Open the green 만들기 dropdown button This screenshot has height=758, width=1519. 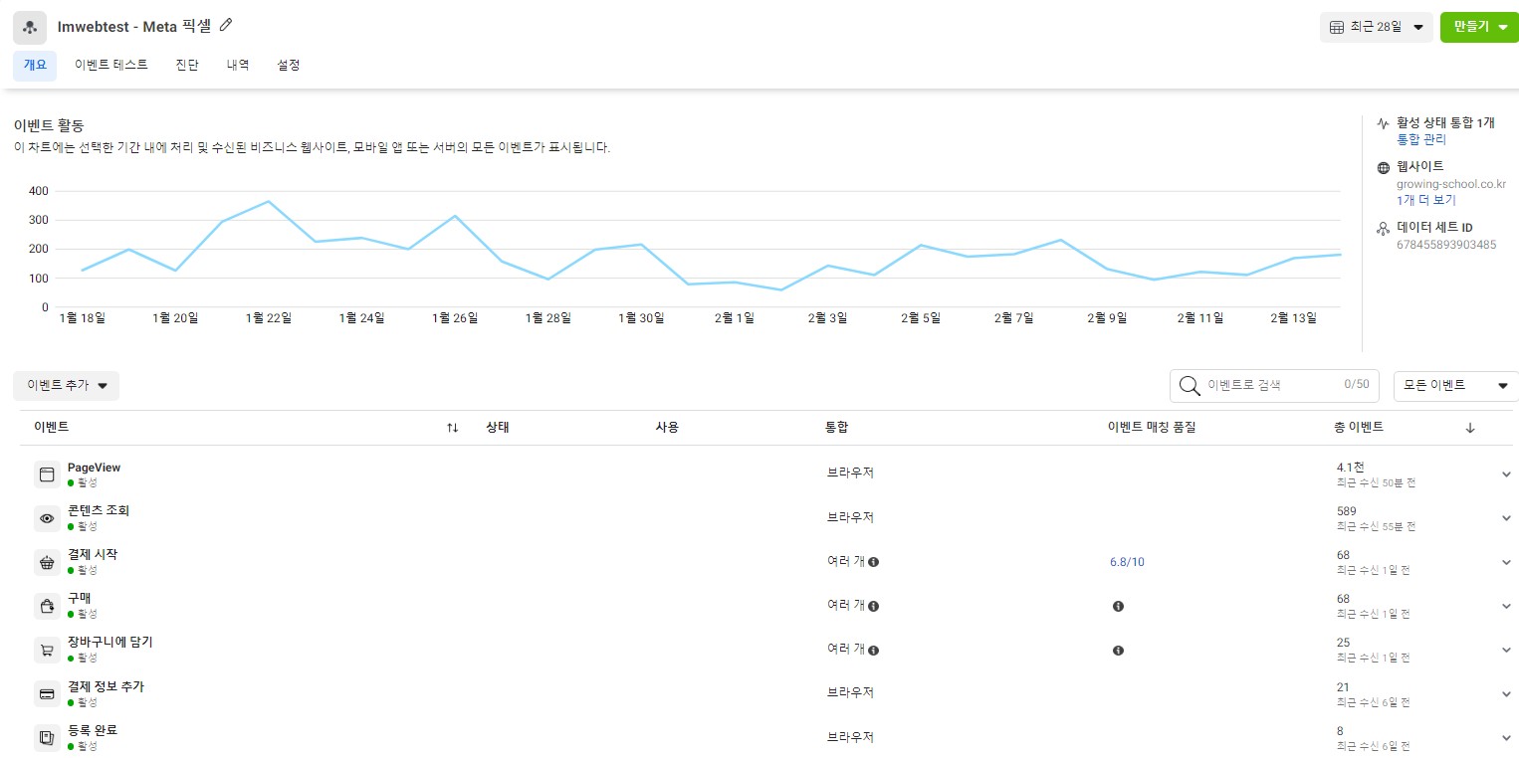[1479, 27]
